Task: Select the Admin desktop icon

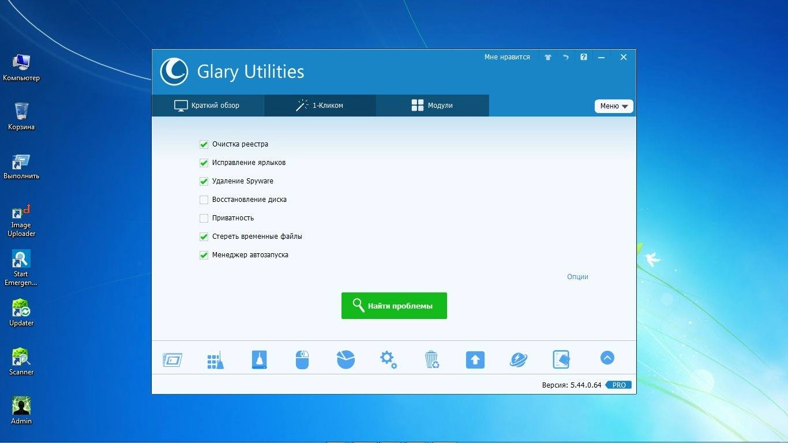Action: [21, 411]
